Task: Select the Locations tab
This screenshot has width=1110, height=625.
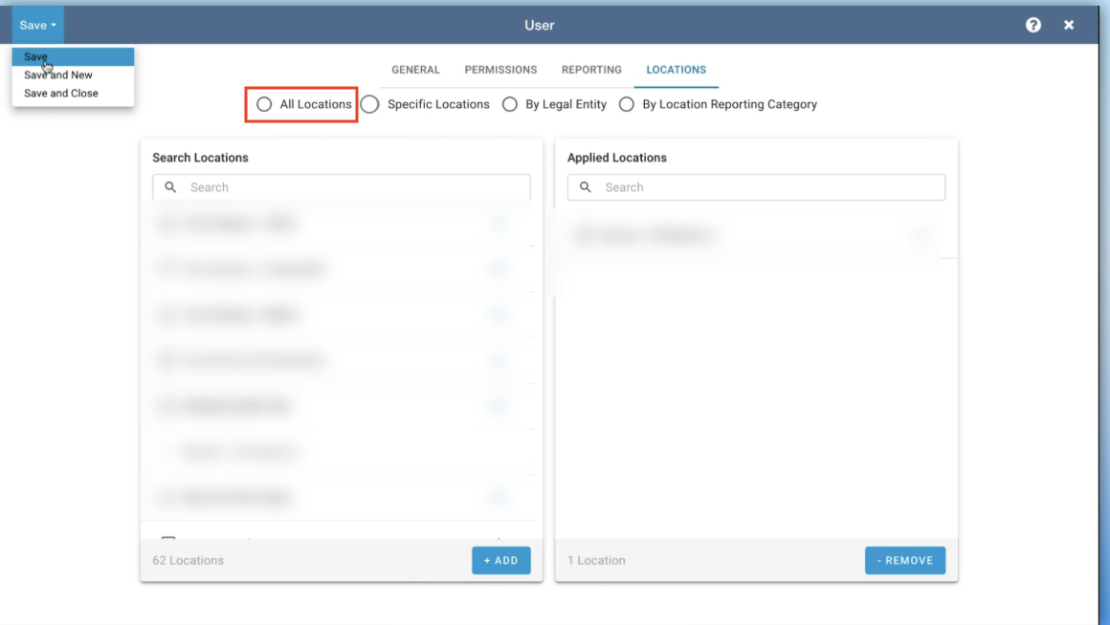Action: click(676, 70)
